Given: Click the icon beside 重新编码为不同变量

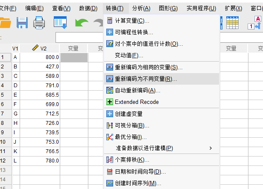Looking at the screenshot, I should click(x=110, y=79).
